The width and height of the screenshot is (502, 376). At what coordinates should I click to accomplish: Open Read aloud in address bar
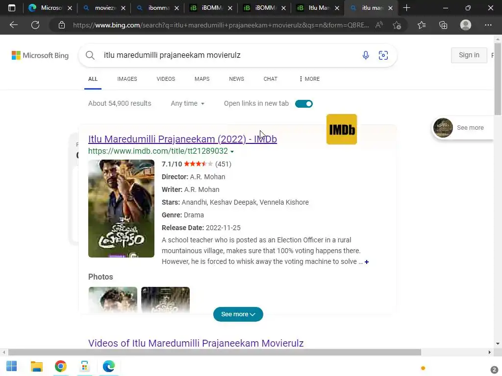coord(379,25)
